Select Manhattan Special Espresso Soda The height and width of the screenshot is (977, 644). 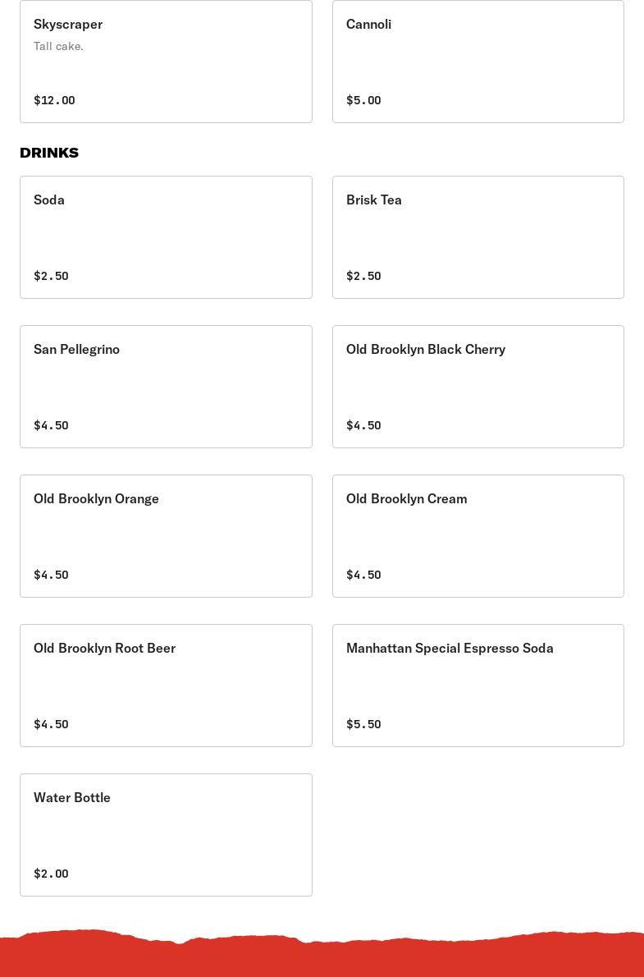pyautogui.click(x=477, y=686)
